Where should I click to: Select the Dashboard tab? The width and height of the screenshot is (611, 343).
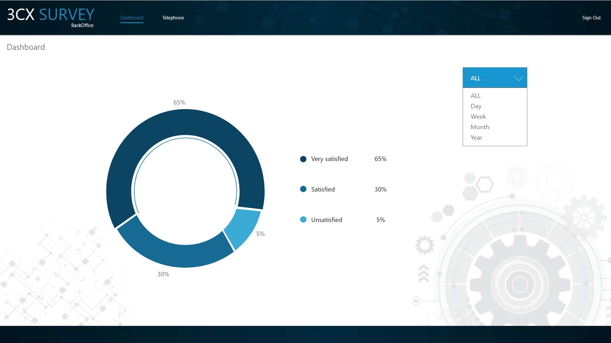131,17
